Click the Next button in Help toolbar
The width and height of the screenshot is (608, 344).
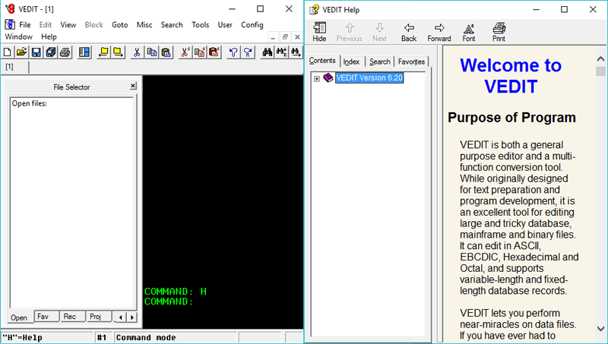coord(379,32)
